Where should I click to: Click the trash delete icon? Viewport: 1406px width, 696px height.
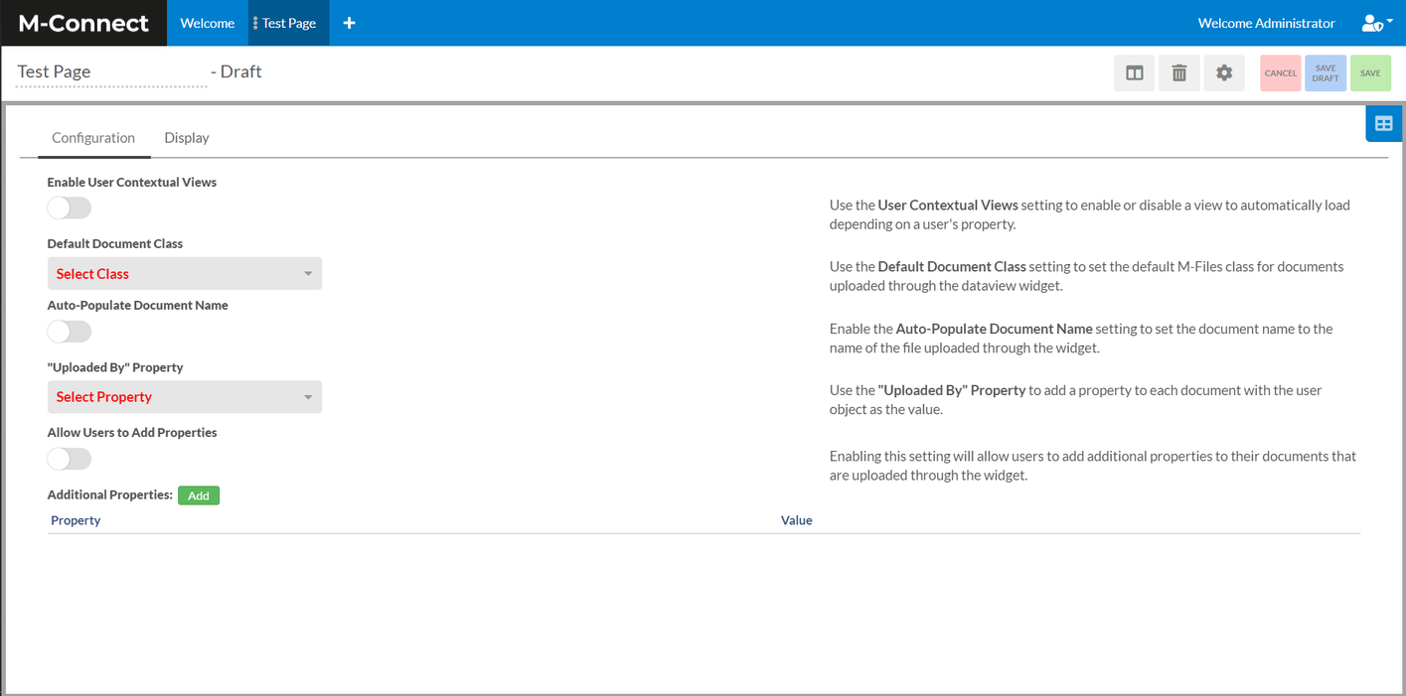[x=1178, y=73]
